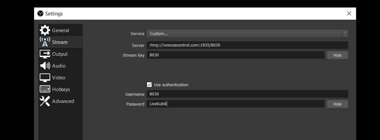
Task: Click the OBS logo in title bar
Action: click(40, 13)
